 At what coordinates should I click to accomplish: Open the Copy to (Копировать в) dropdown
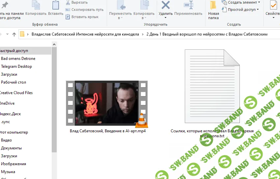pos(144,15)
